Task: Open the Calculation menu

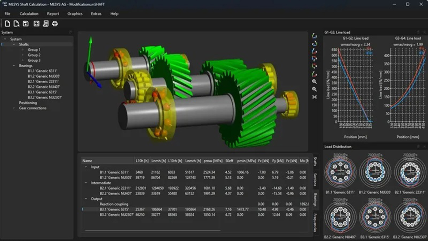Action: [29, 14]
